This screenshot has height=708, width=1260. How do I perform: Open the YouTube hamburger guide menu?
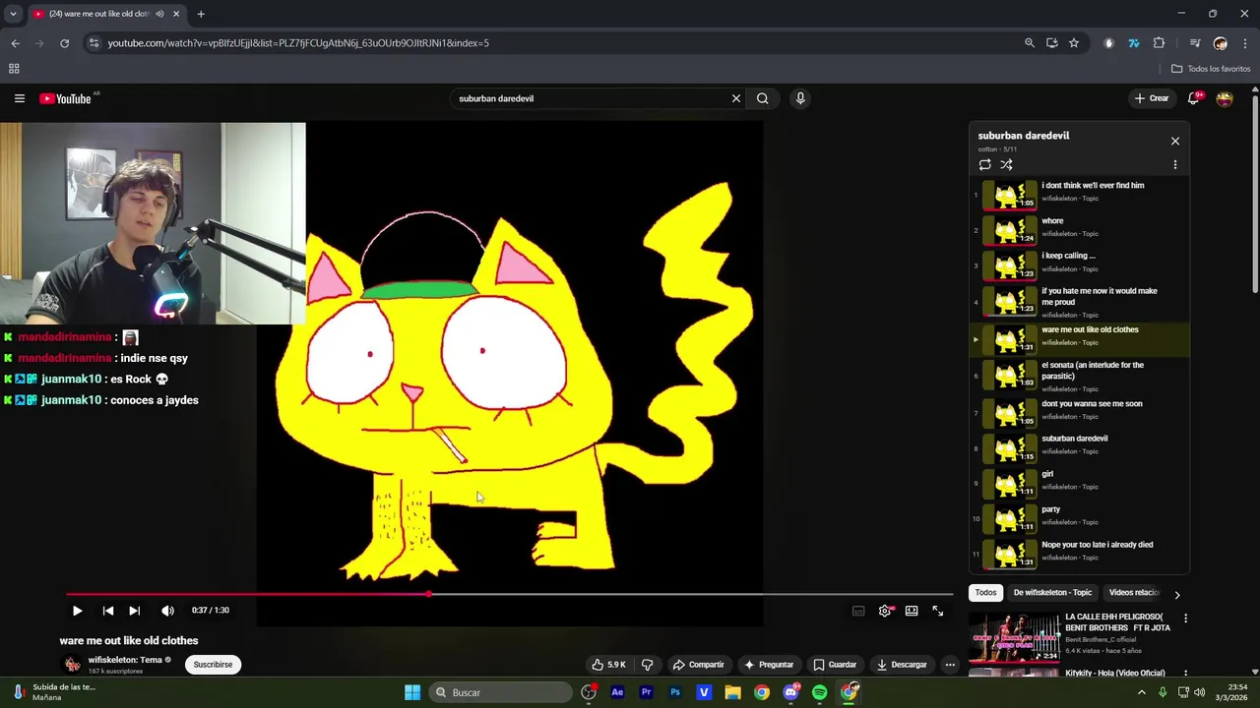pyautogui.click(x=19, y=98)
